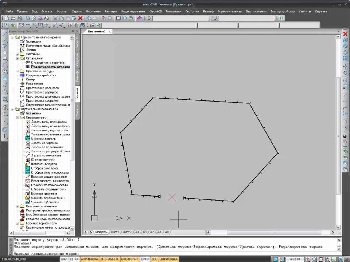Click the red X erase icon in right toolbar
This screenshot has height=262, width=350.
[345, 34]
